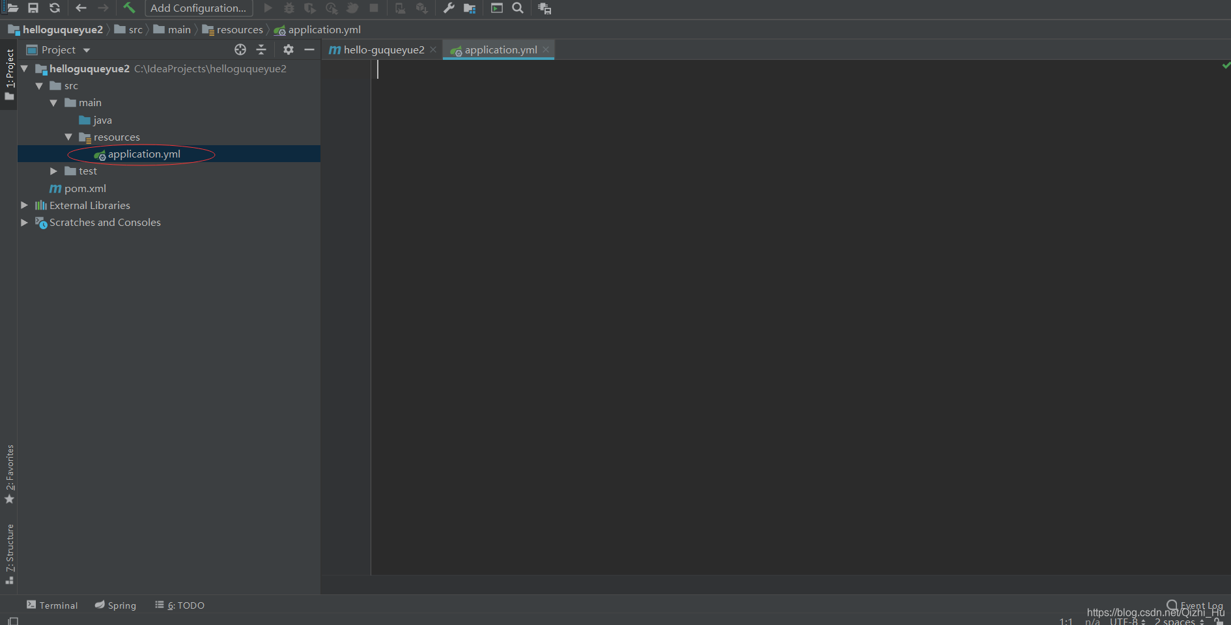Screen dimensions: 1231x625
Task: Click the Run with Coverage icon
Action: click(310, 8)
